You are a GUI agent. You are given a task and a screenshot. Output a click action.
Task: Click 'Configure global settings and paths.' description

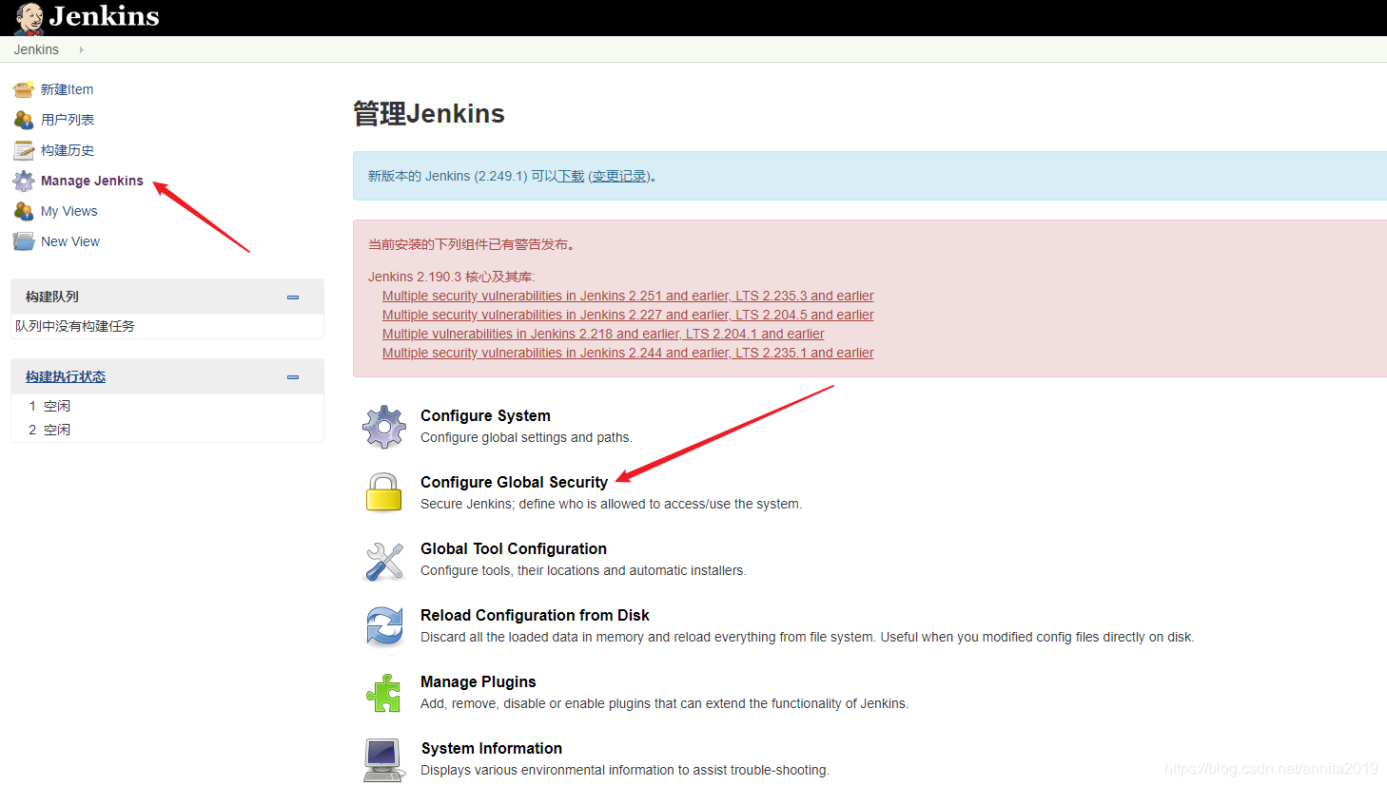pos(526,437)
